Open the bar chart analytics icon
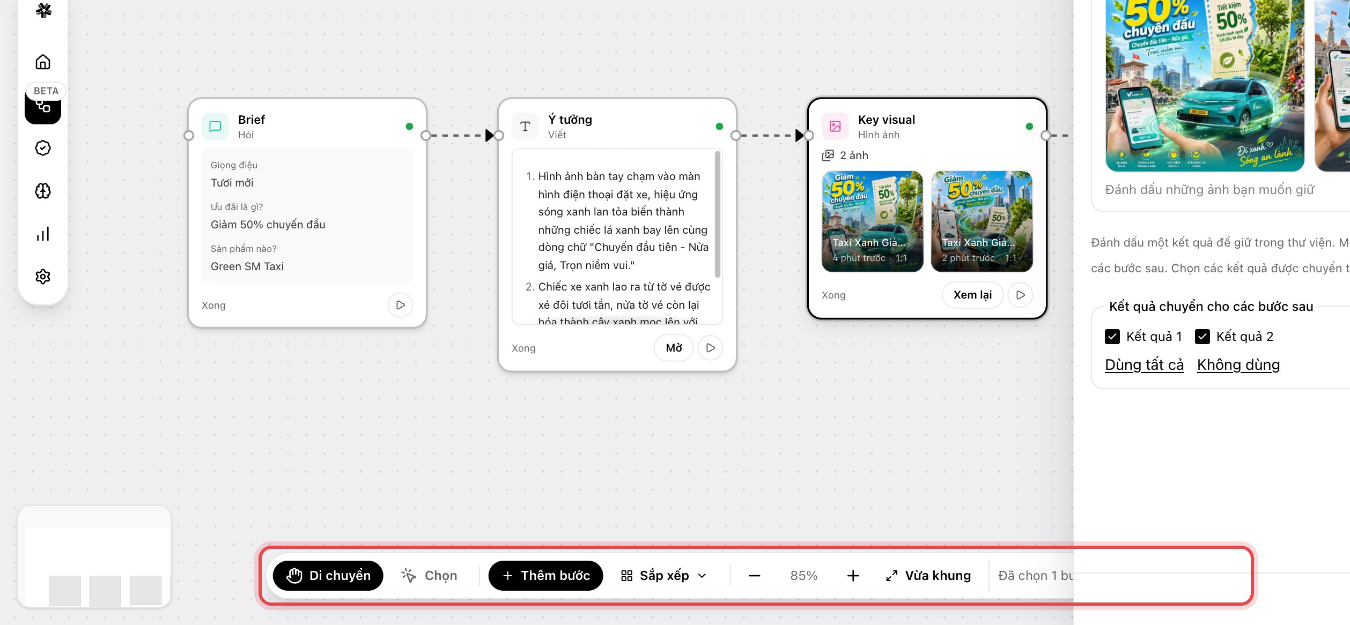The height and width of the screenshot is (625, 1350). coord(43,234)
